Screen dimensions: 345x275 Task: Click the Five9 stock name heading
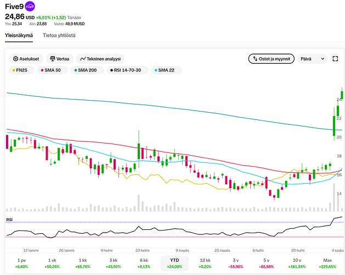point(14,7)
